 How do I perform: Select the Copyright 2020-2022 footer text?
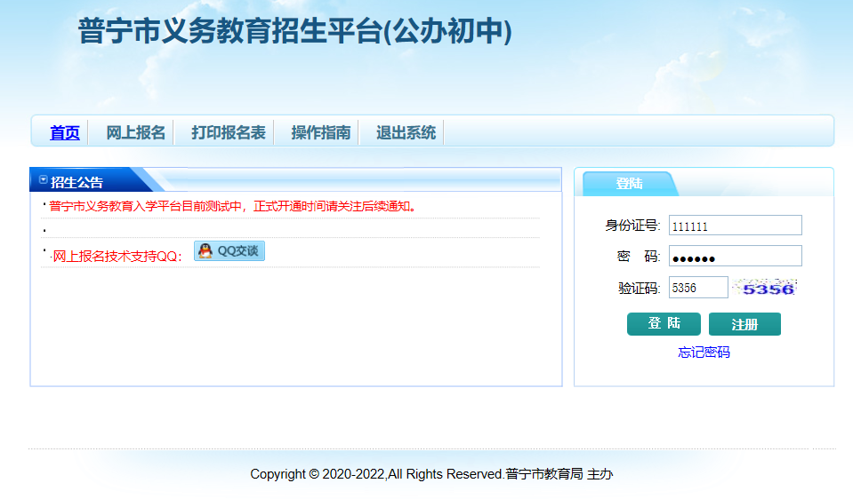pyautogui.click(x=431, y=474)
